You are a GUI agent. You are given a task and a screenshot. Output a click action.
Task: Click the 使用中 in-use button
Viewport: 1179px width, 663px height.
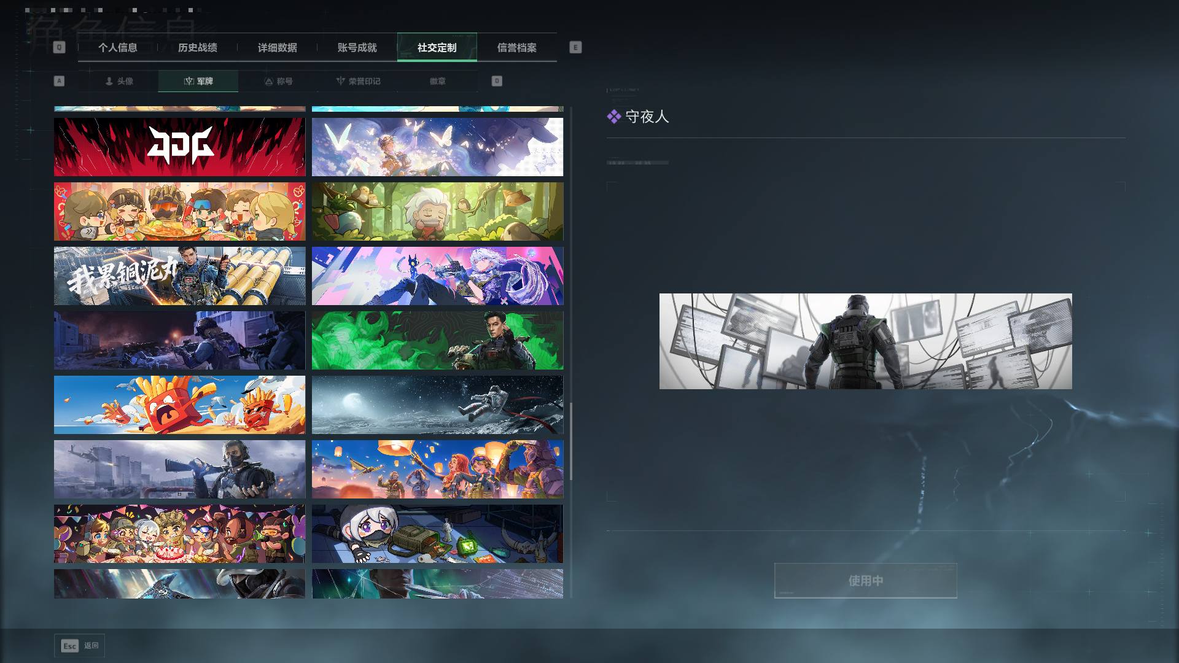click(865, 580)
